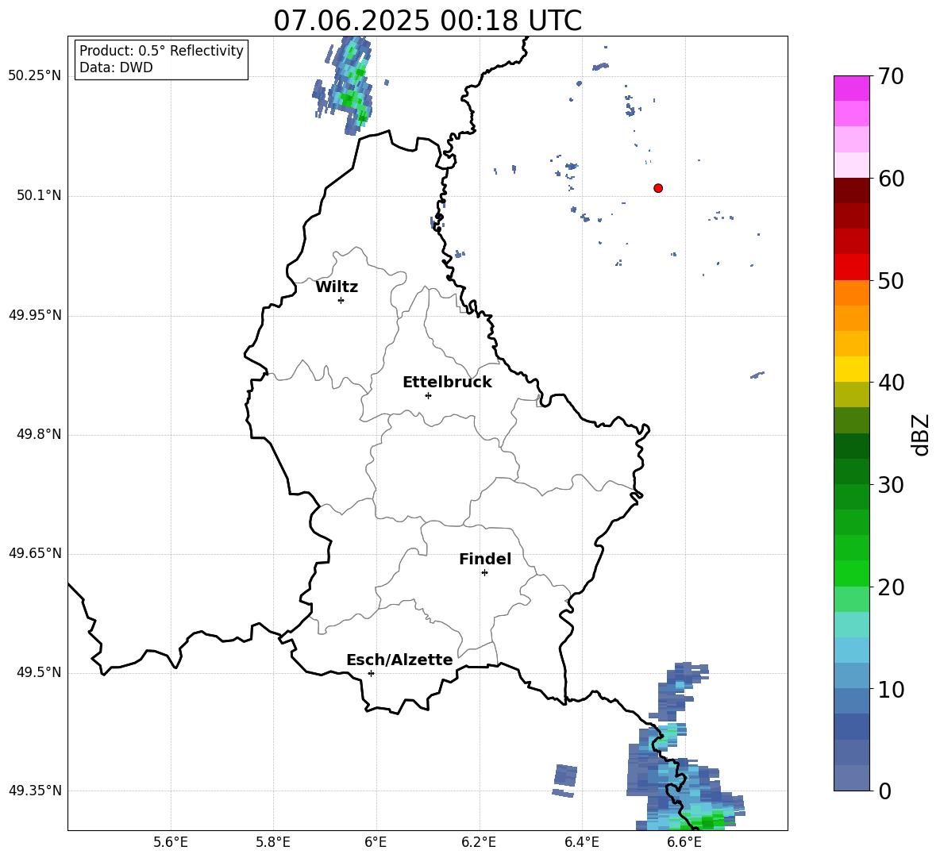940x858 pixels.
Task: Click the magenta segment at top of colorbar
Action: (x=851, y=88)
